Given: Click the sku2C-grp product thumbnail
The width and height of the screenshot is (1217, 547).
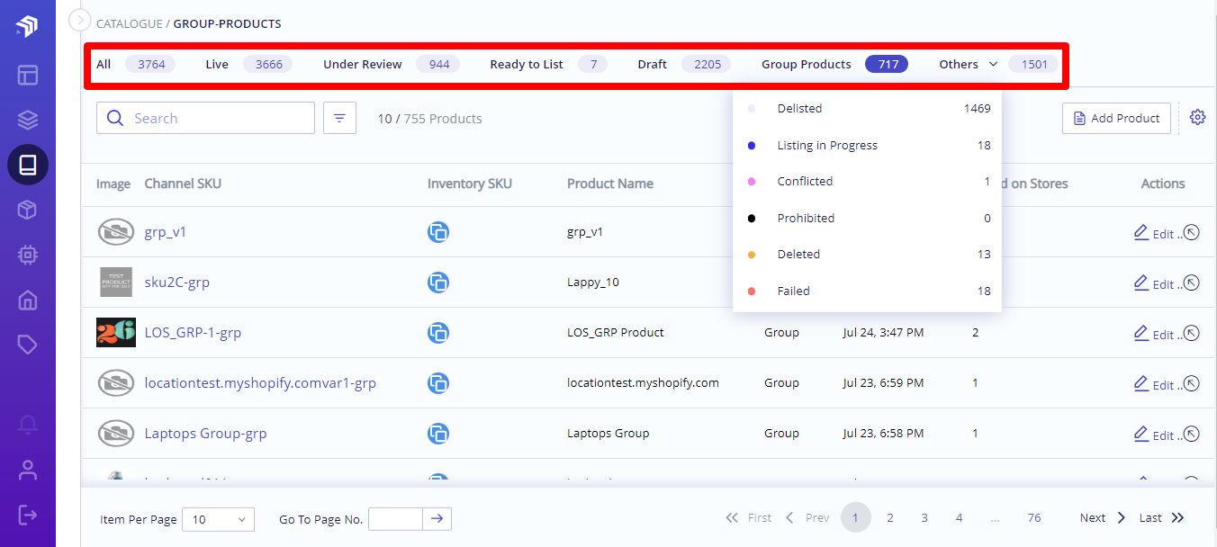Looking at the screenshot, I should click(115, 282).
